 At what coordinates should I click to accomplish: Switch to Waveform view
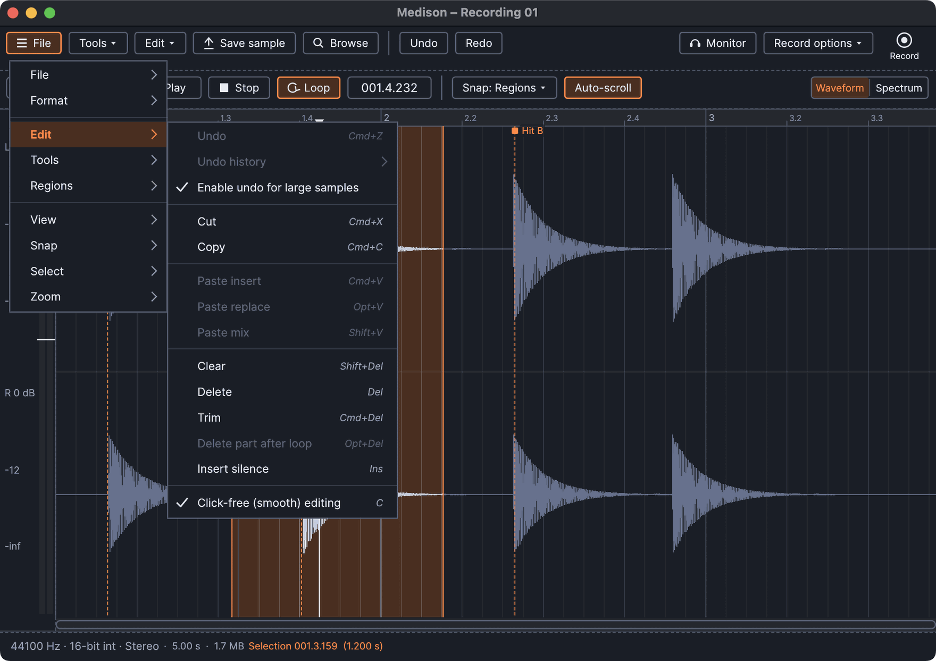(840, 88)
